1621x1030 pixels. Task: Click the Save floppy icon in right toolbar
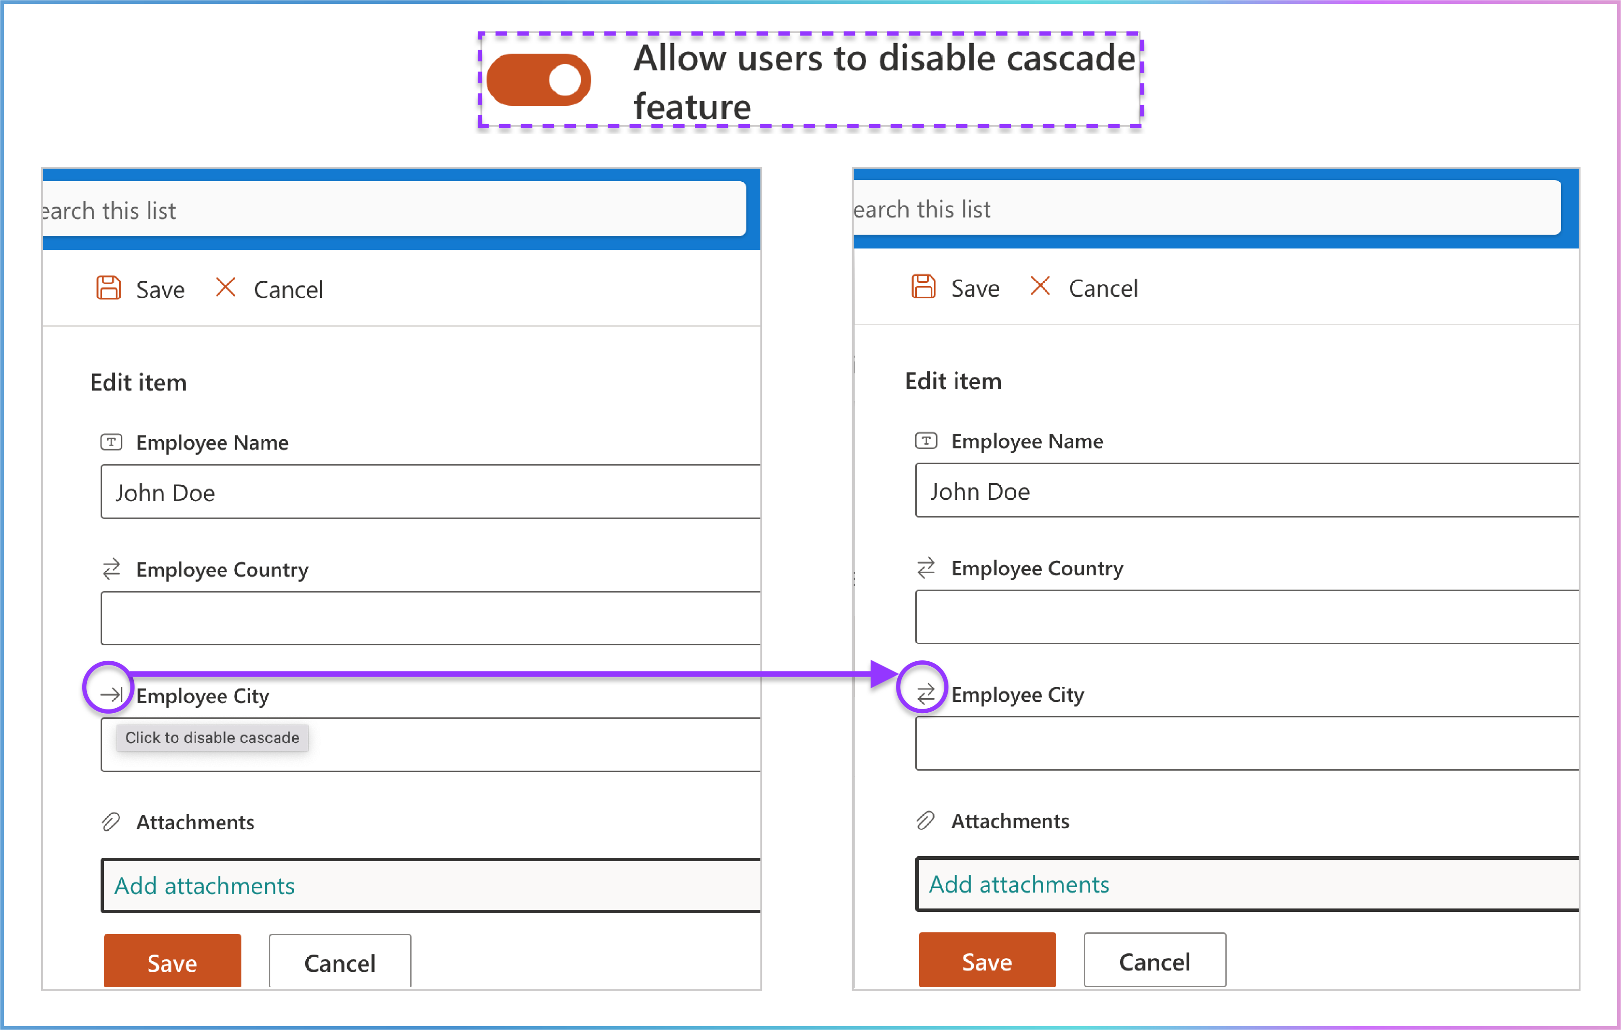(x=923, y=286)
